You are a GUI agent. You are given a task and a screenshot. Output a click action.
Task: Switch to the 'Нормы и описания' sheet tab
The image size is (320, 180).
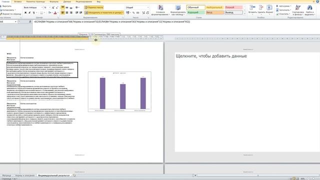[x=25, y=175]
